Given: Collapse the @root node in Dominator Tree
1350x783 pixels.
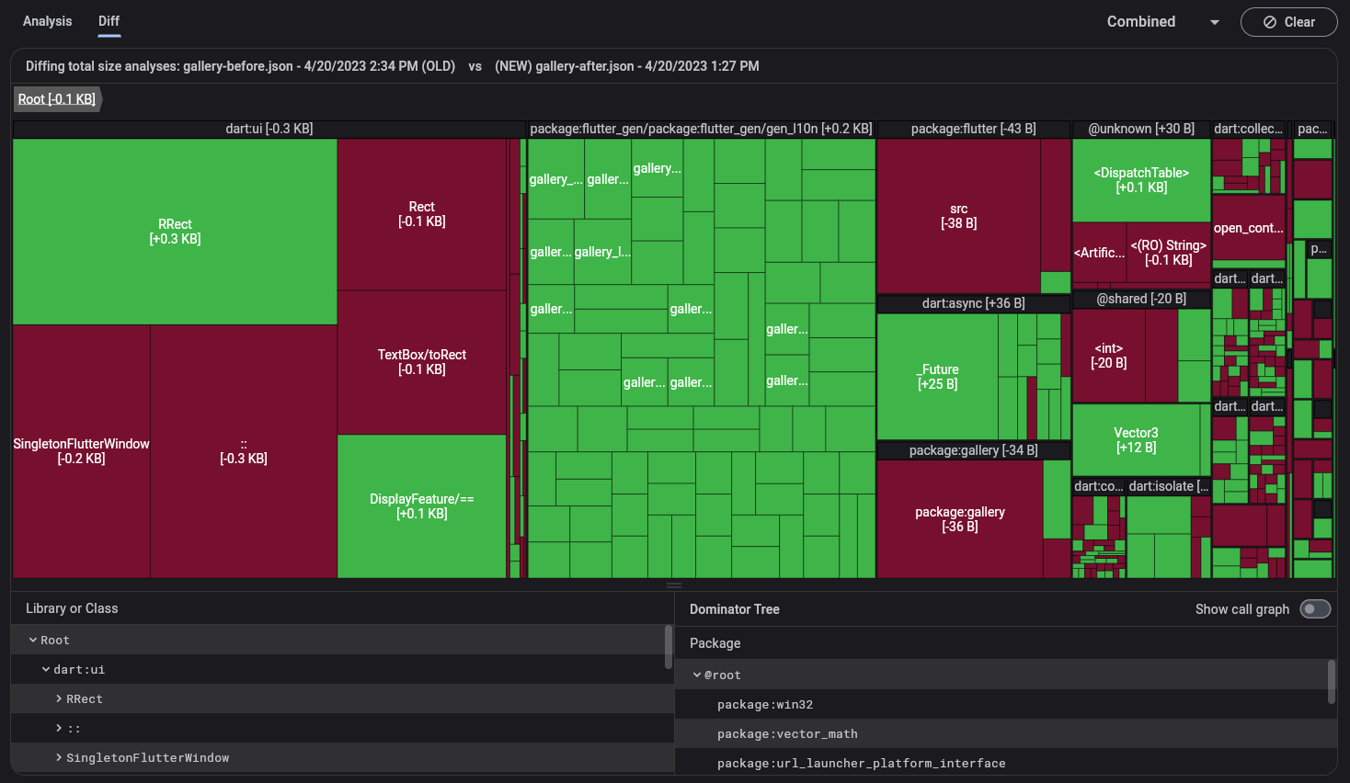Looking at the screenshot, I should point(697,674).
